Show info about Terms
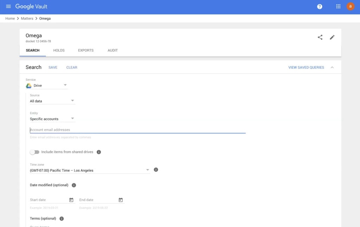 click(x=62, y=219)
